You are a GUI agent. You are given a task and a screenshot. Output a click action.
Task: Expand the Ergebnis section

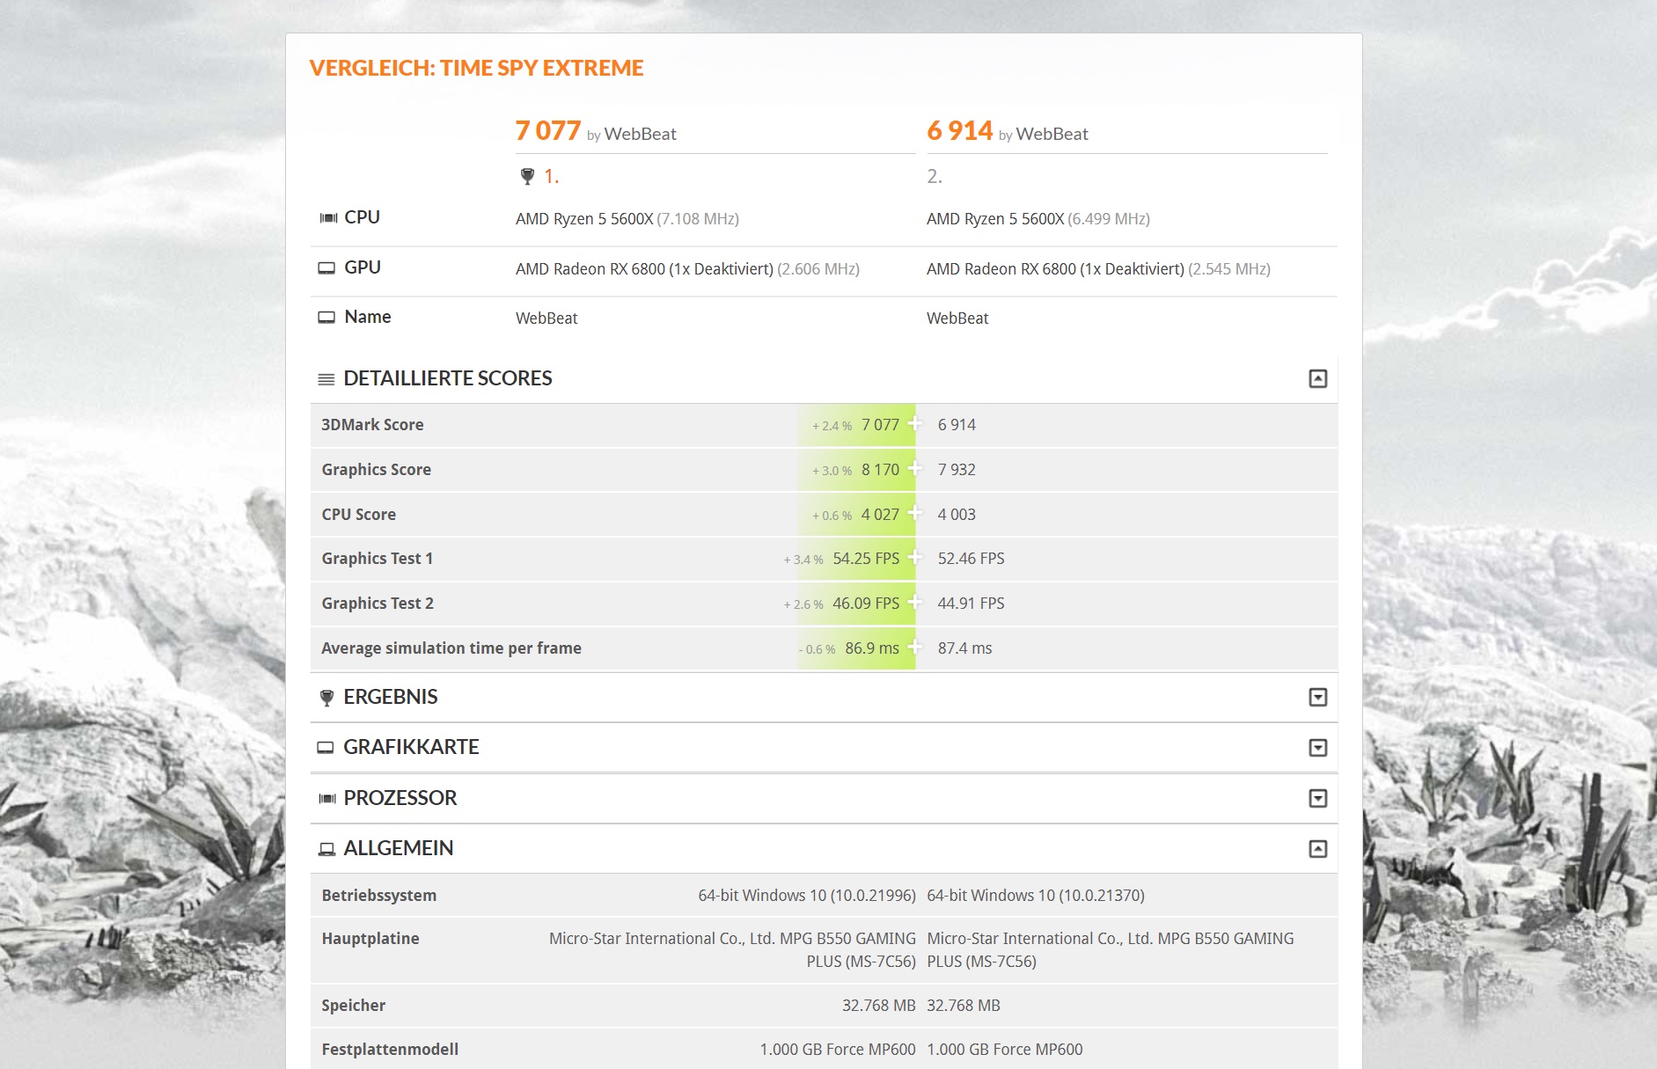pyautogui.click(x=1317, y=697)
